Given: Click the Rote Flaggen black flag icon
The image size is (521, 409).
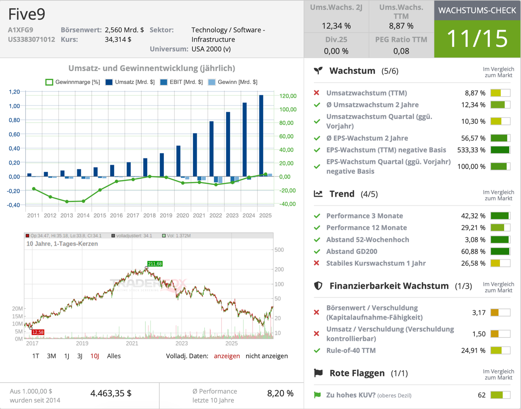Looking at the screenshot, I should [x=318, y=373].
